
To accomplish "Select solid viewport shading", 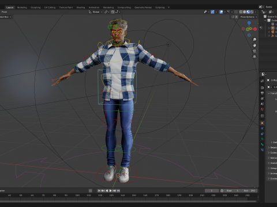I will pyautogui.click(x=245, y=12).
